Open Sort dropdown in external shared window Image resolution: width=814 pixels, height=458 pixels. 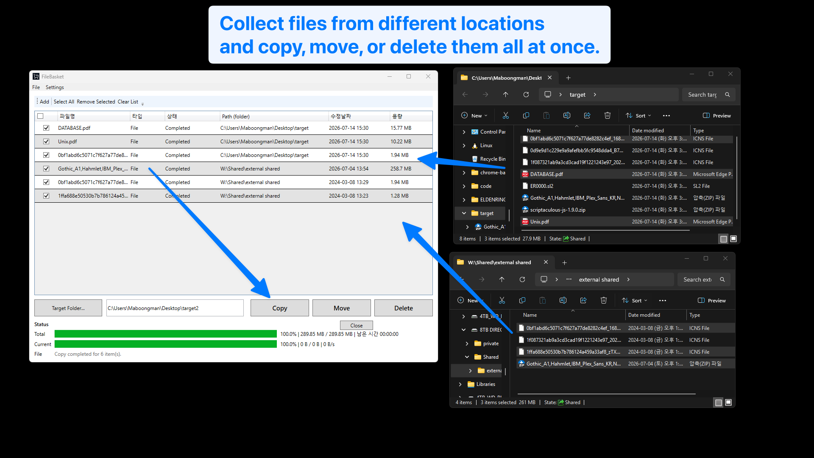(x=635, y=300)
